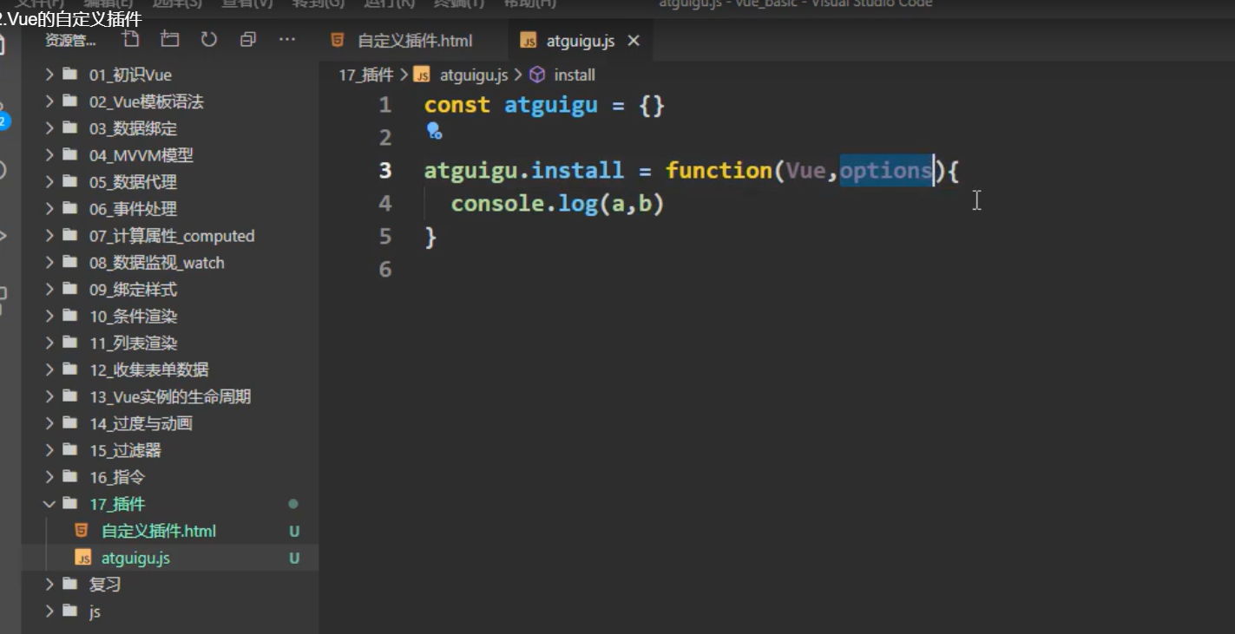Open 自定义插件.html in the file tree
1235x634 pixels.
point(170,531)
